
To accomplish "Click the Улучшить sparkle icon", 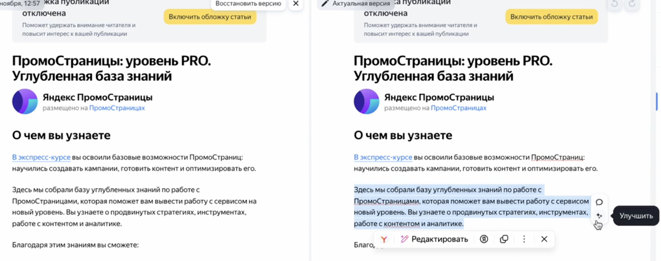I will click(599, 216).
